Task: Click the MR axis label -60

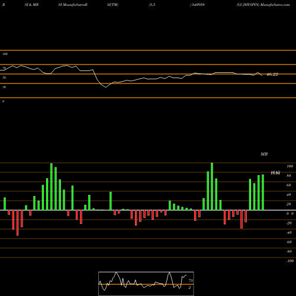Action: [289, 242]
